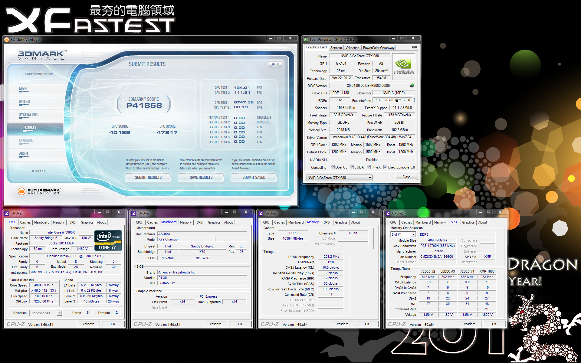
Task: Click the CPU-Z icon of the SPD window
Action: click(388, 213)
